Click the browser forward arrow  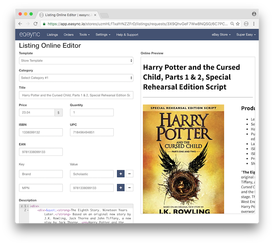(x=28, y=24)
